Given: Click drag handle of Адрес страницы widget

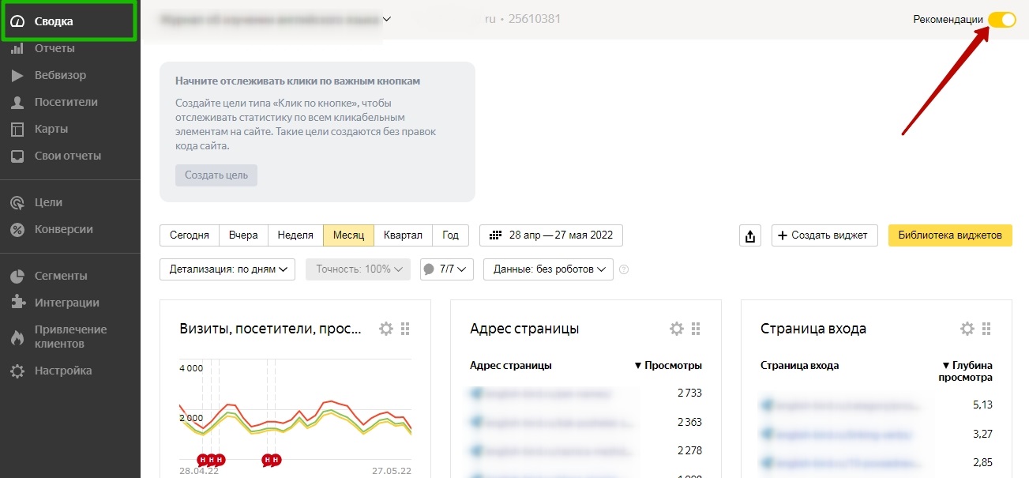Looking at the screenshot, I should 696,329.
